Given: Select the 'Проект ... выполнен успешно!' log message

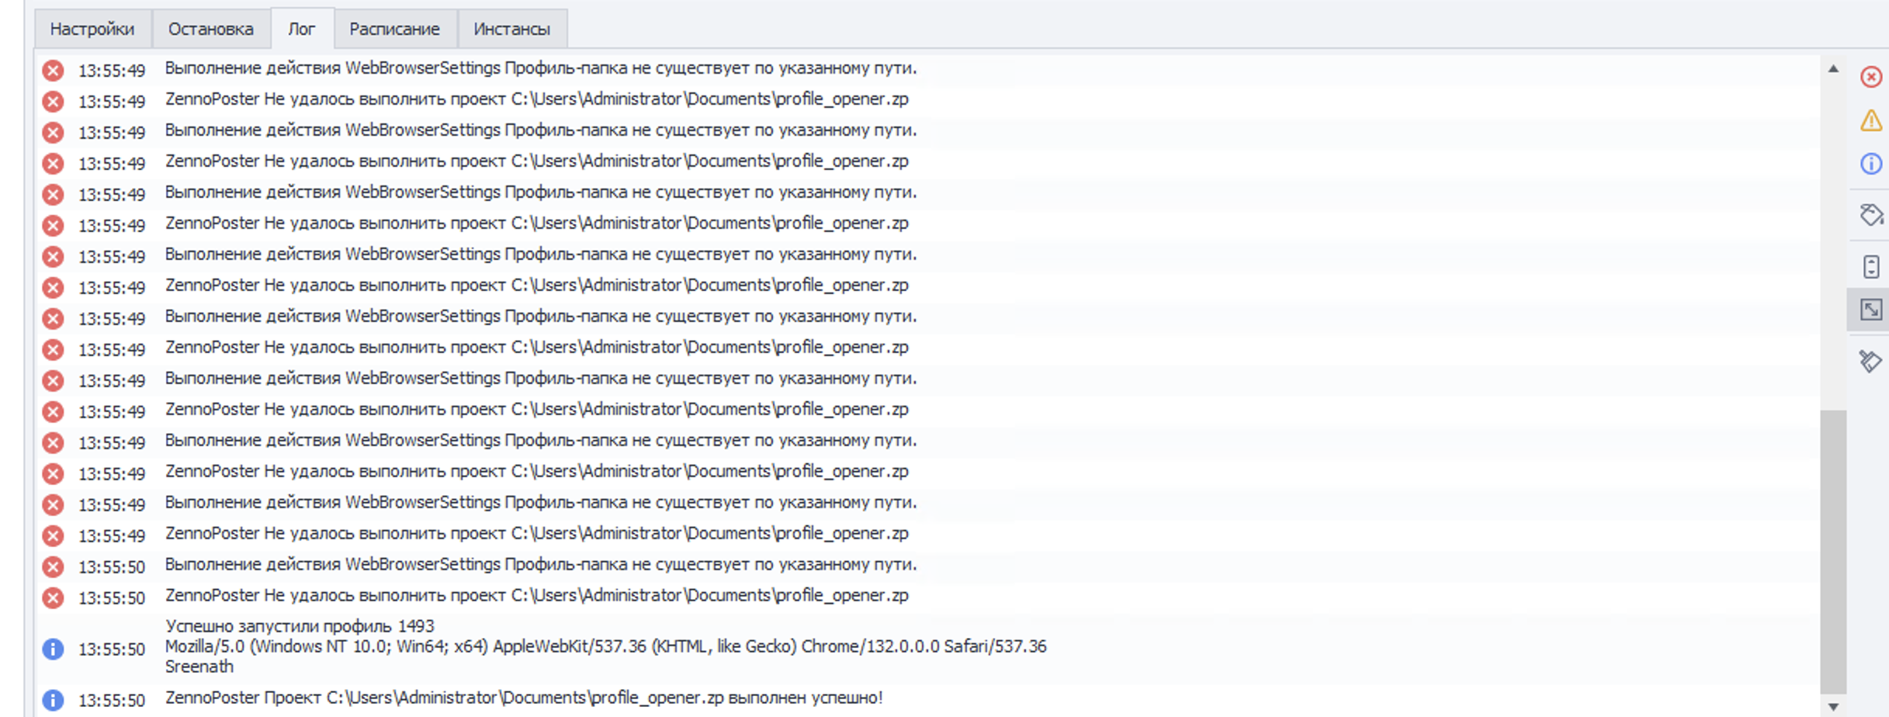Looking at the screenshot, I should point(524,698).
